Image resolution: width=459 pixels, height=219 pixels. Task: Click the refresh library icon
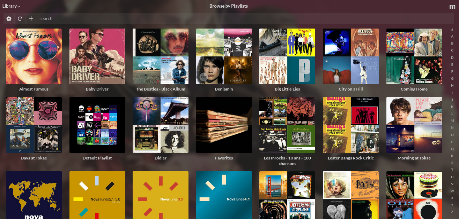pos(20,19)
